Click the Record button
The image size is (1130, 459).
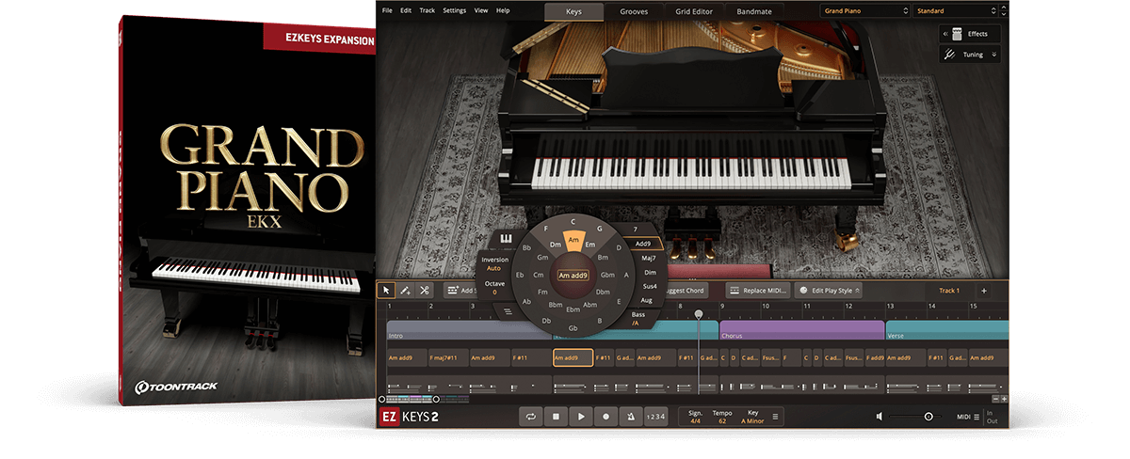click(x=605, y=417)
